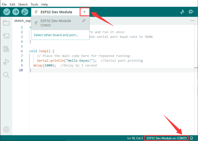Click line number 6 in gutter
The width and height of the screenshot is (198, 141).
click(22, 51)
